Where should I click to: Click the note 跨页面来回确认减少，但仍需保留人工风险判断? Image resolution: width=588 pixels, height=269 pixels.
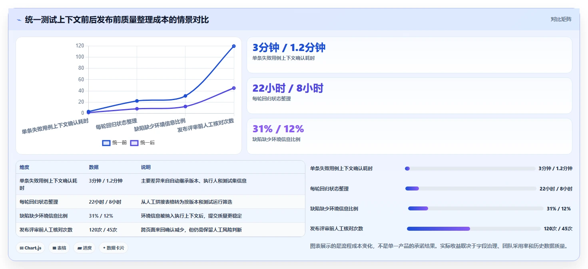click(191, 230)
